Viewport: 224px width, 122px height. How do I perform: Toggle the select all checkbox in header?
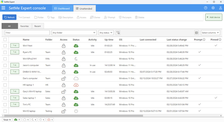5,40
